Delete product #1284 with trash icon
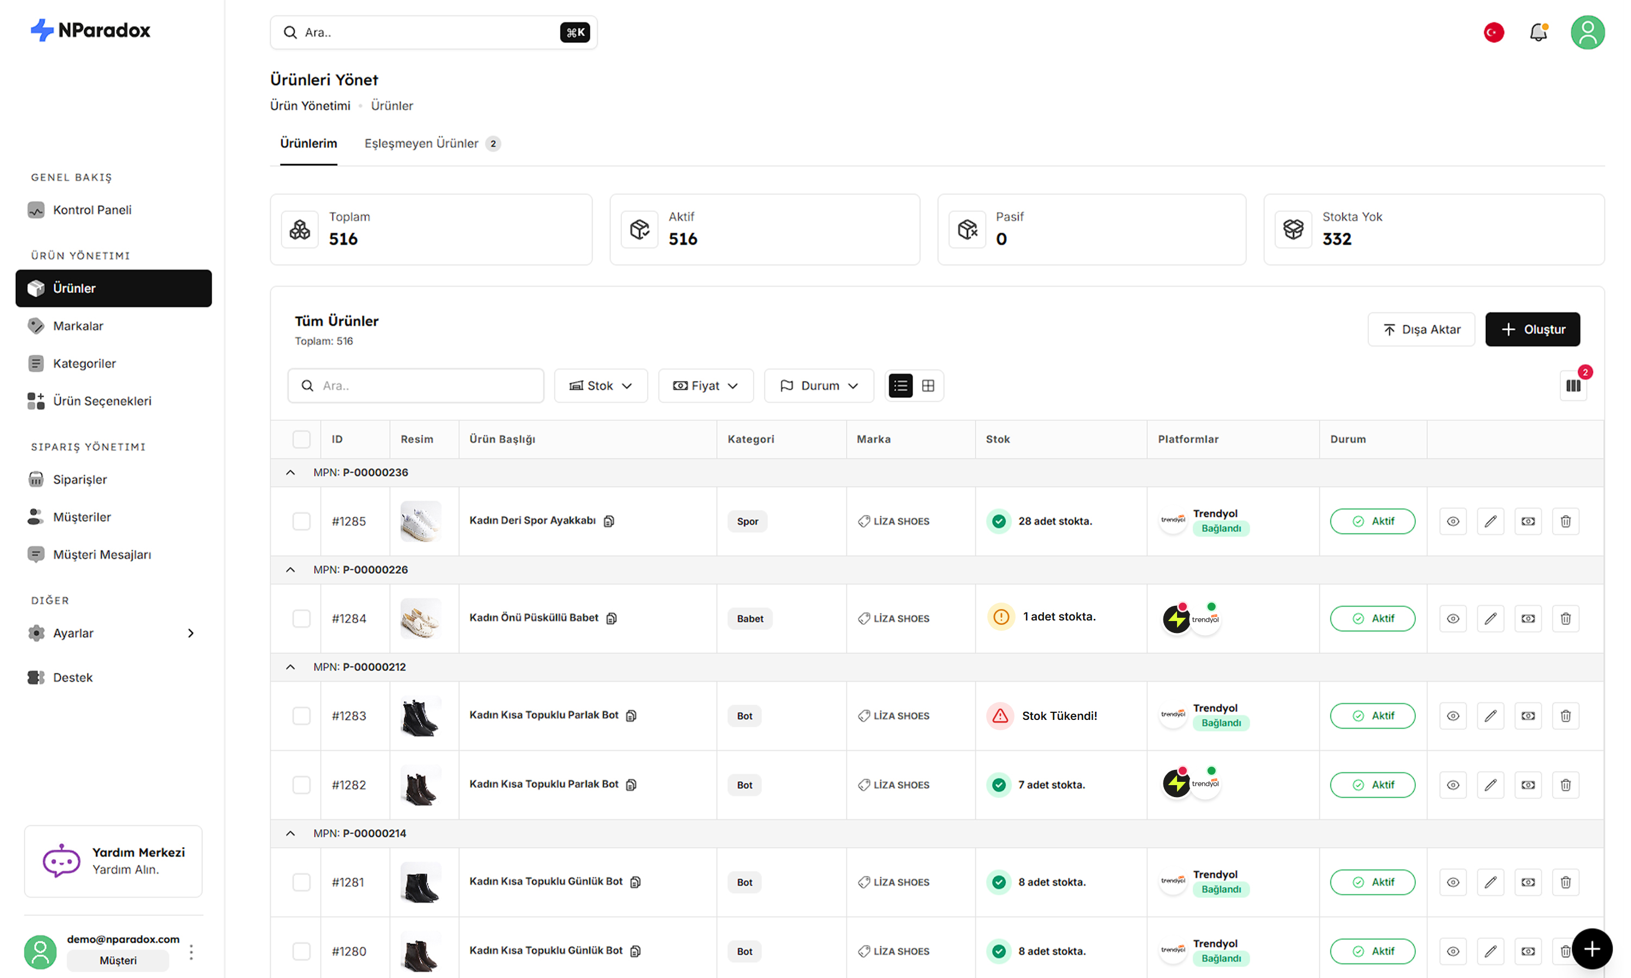Image resolution: width=1631 pixels, height=978 pixels. [x=1565, y=618]
